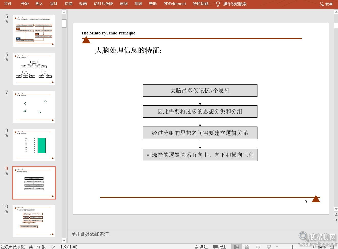The height and width of the screenshot is (249, 338).
Task: Open the 设计 ribbon tab
Action: pyautogui.click(x=54, y=4)
